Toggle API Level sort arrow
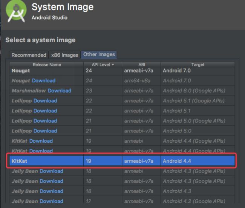245x208 pixels. 113,65
